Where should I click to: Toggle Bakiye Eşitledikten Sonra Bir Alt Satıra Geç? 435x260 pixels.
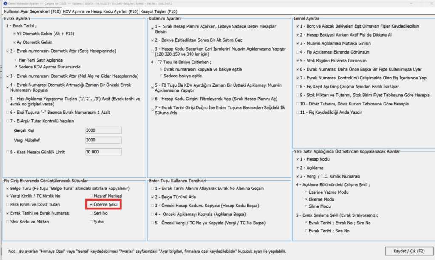[153, 40]
